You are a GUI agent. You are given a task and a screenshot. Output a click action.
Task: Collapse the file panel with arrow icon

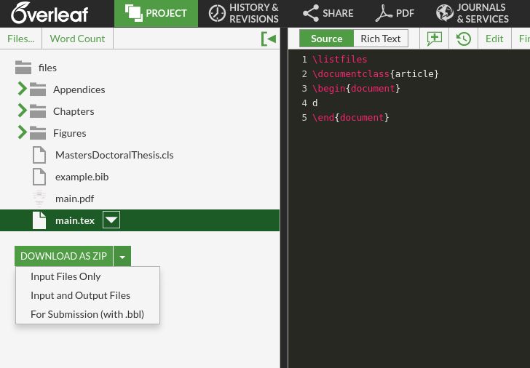[269, 39]
